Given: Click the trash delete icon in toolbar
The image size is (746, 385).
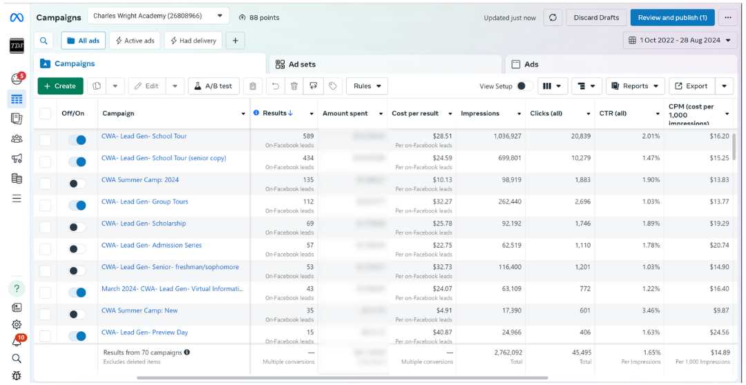Looking at the screenshot, I should point(294,86).
